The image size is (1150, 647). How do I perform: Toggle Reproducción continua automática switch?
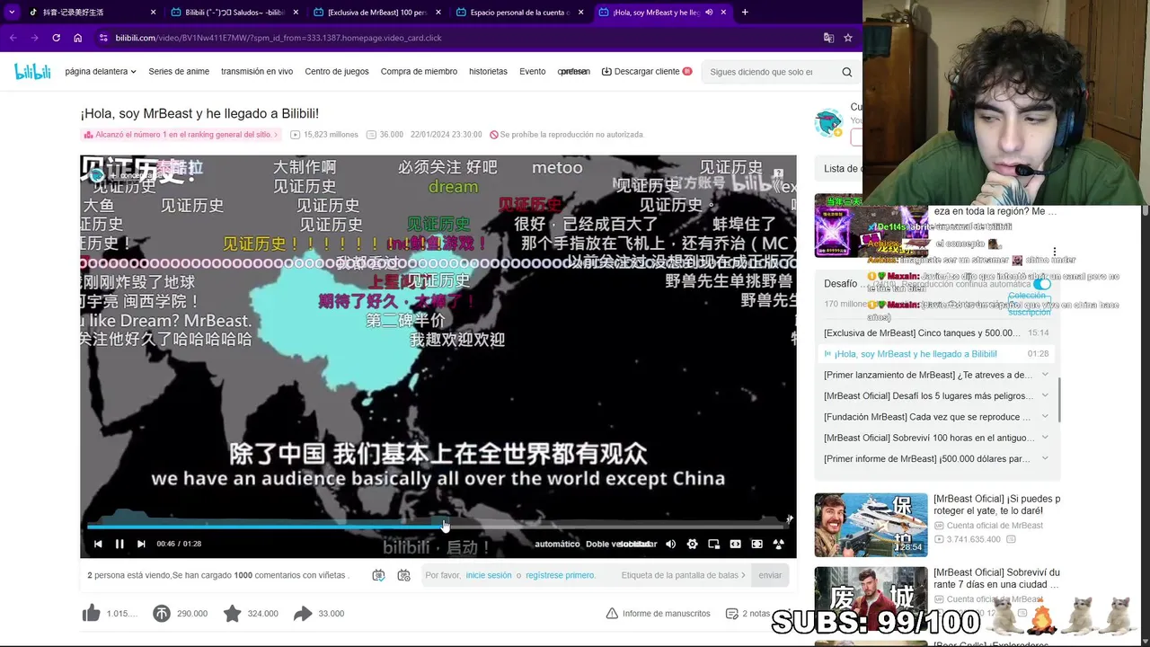tap(1042, 284)
